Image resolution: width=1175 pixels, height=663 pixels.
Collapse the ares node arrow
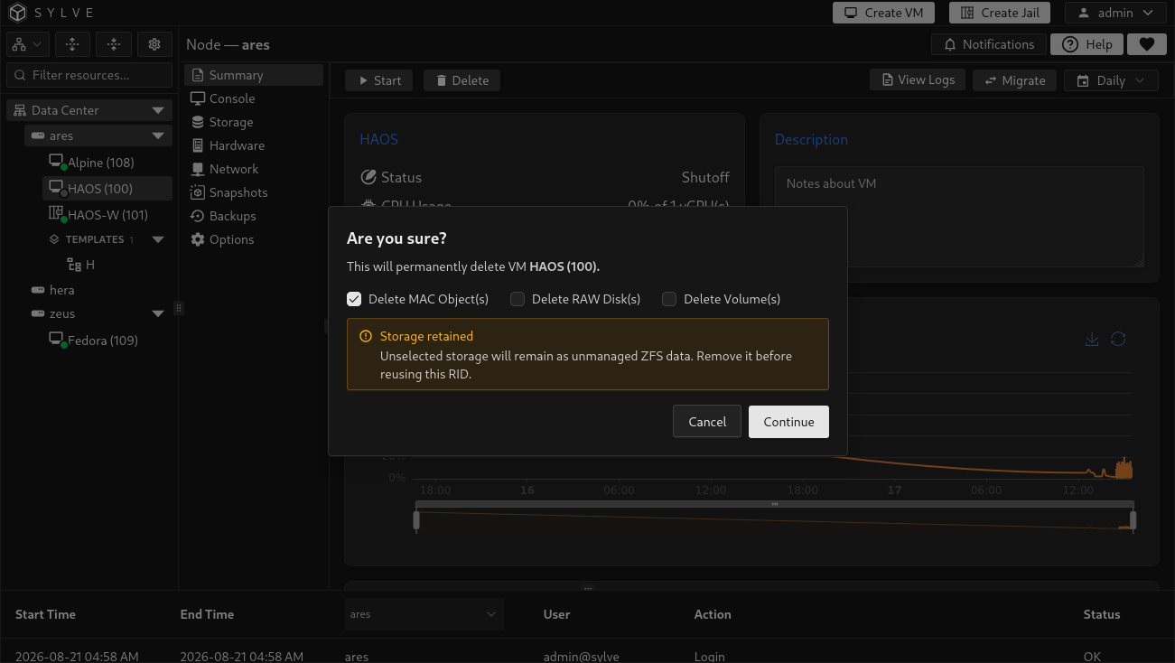(158, 135)
